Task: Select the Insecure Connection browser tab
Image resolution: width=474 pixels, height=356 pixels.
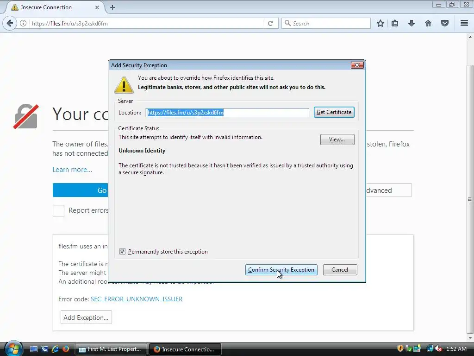Action: (x=55, y=7)
